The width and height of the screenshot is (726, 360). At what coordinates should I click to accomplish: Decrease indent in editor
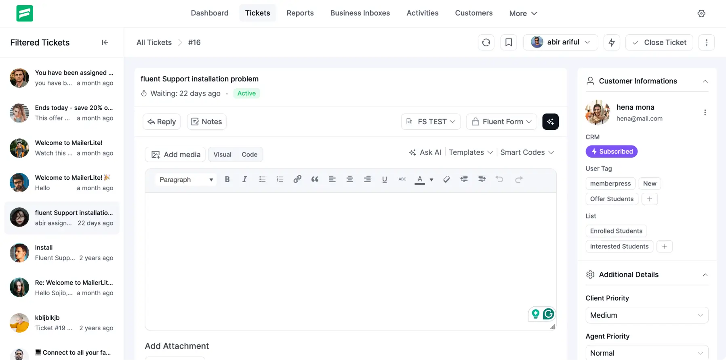tap(464, 179)
